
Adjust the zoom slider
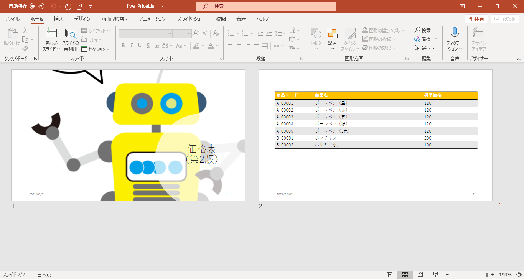[x=486, y=275]
